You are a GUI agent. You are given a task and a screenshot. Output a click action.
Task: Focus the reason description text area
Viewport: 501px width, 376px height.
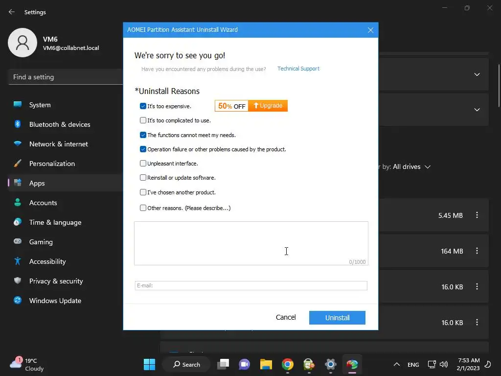(x=251, y=243)
